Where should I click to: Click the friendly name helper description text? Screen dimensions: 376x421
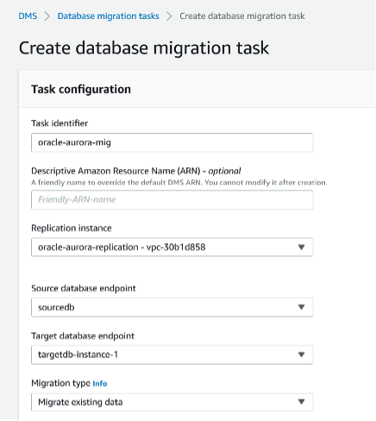(179, 183)
